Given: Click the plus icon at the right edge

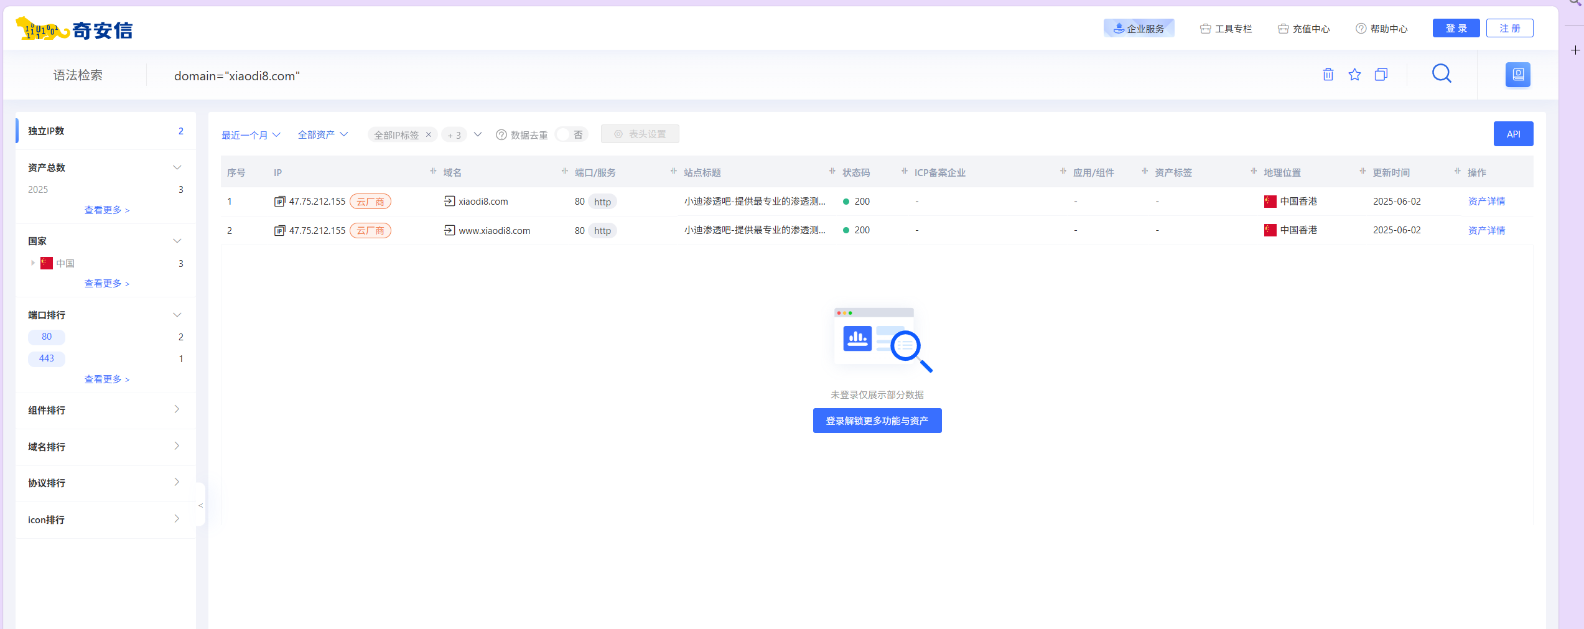Looking at the screenshot, I should 1575,50.
